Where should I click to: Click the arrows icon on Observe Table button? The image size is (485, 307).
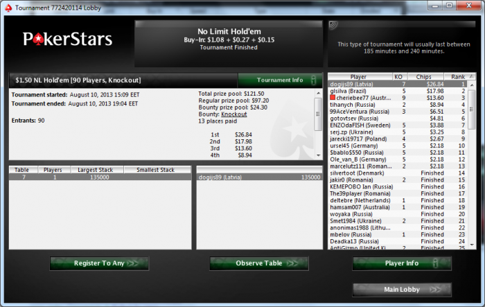click(x=292, y=263)
